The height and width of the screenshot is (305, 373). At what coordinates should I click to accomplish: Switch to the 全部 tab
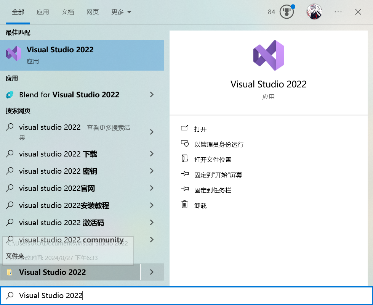pyautogui.click(x=18, y=12)
